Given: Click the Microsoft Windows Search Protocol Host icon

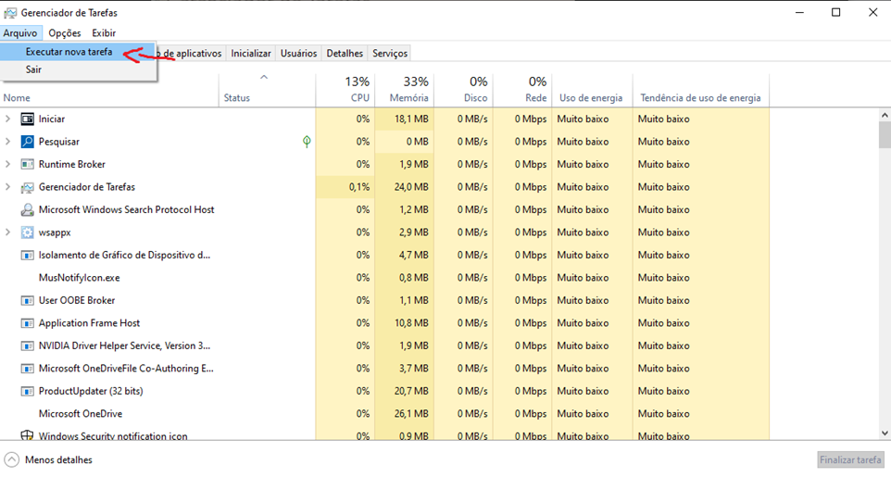Looking at the screenshot, I should point(27,210).
